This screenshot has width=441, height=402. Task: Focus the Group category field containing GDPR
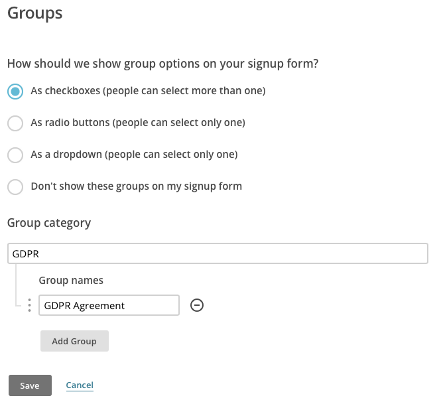(218, 253)
